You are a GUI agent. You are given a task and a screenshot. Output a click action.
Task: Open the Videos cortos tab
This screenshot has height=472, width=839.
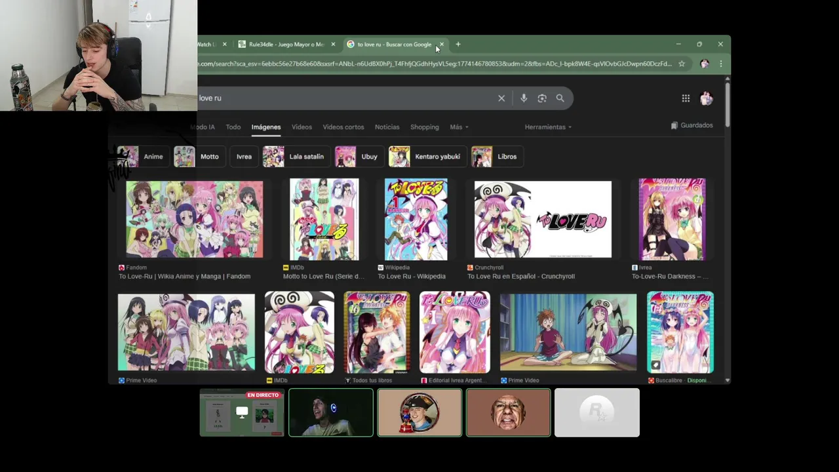[x=343, y=127]
